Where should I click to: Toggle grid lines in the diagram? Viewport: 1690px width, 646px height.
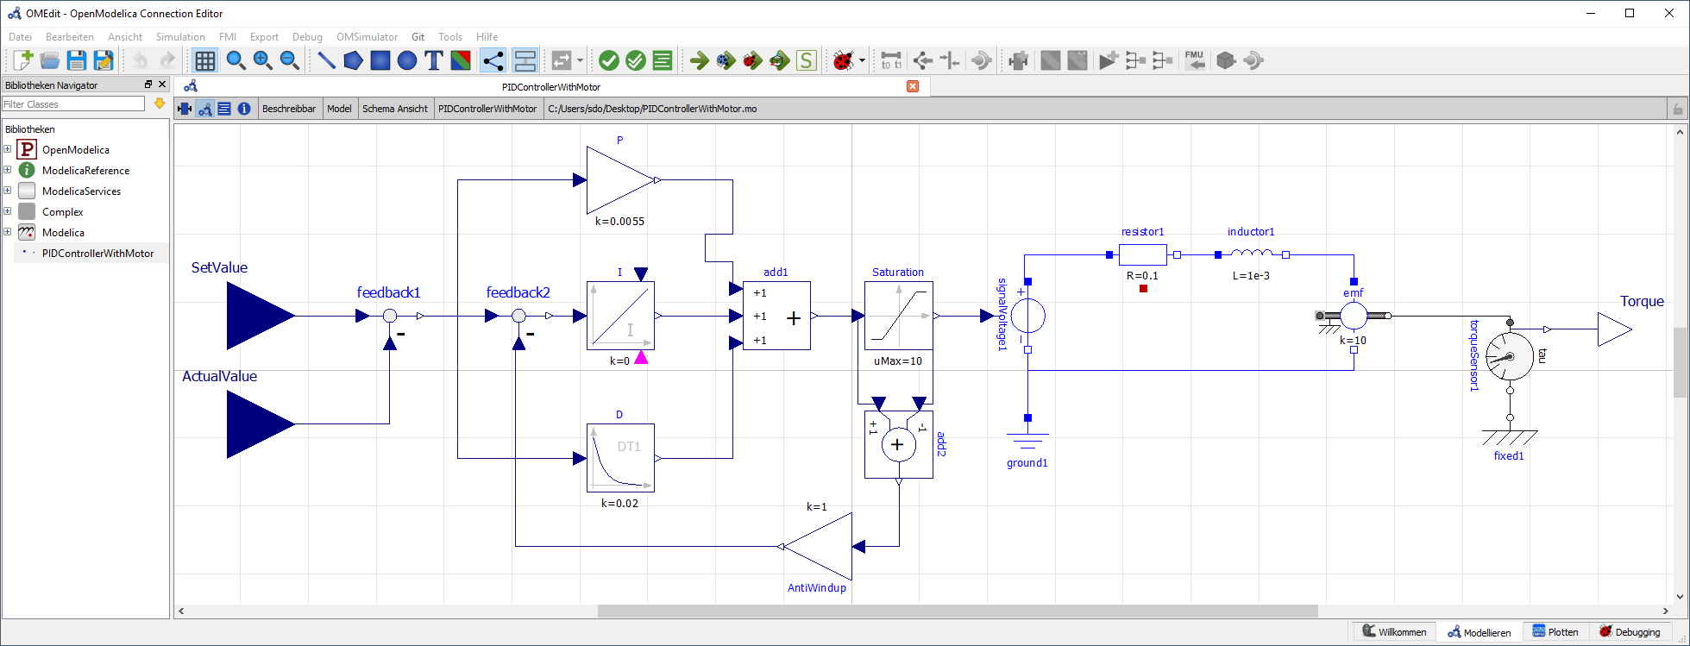tap(204, 60)
